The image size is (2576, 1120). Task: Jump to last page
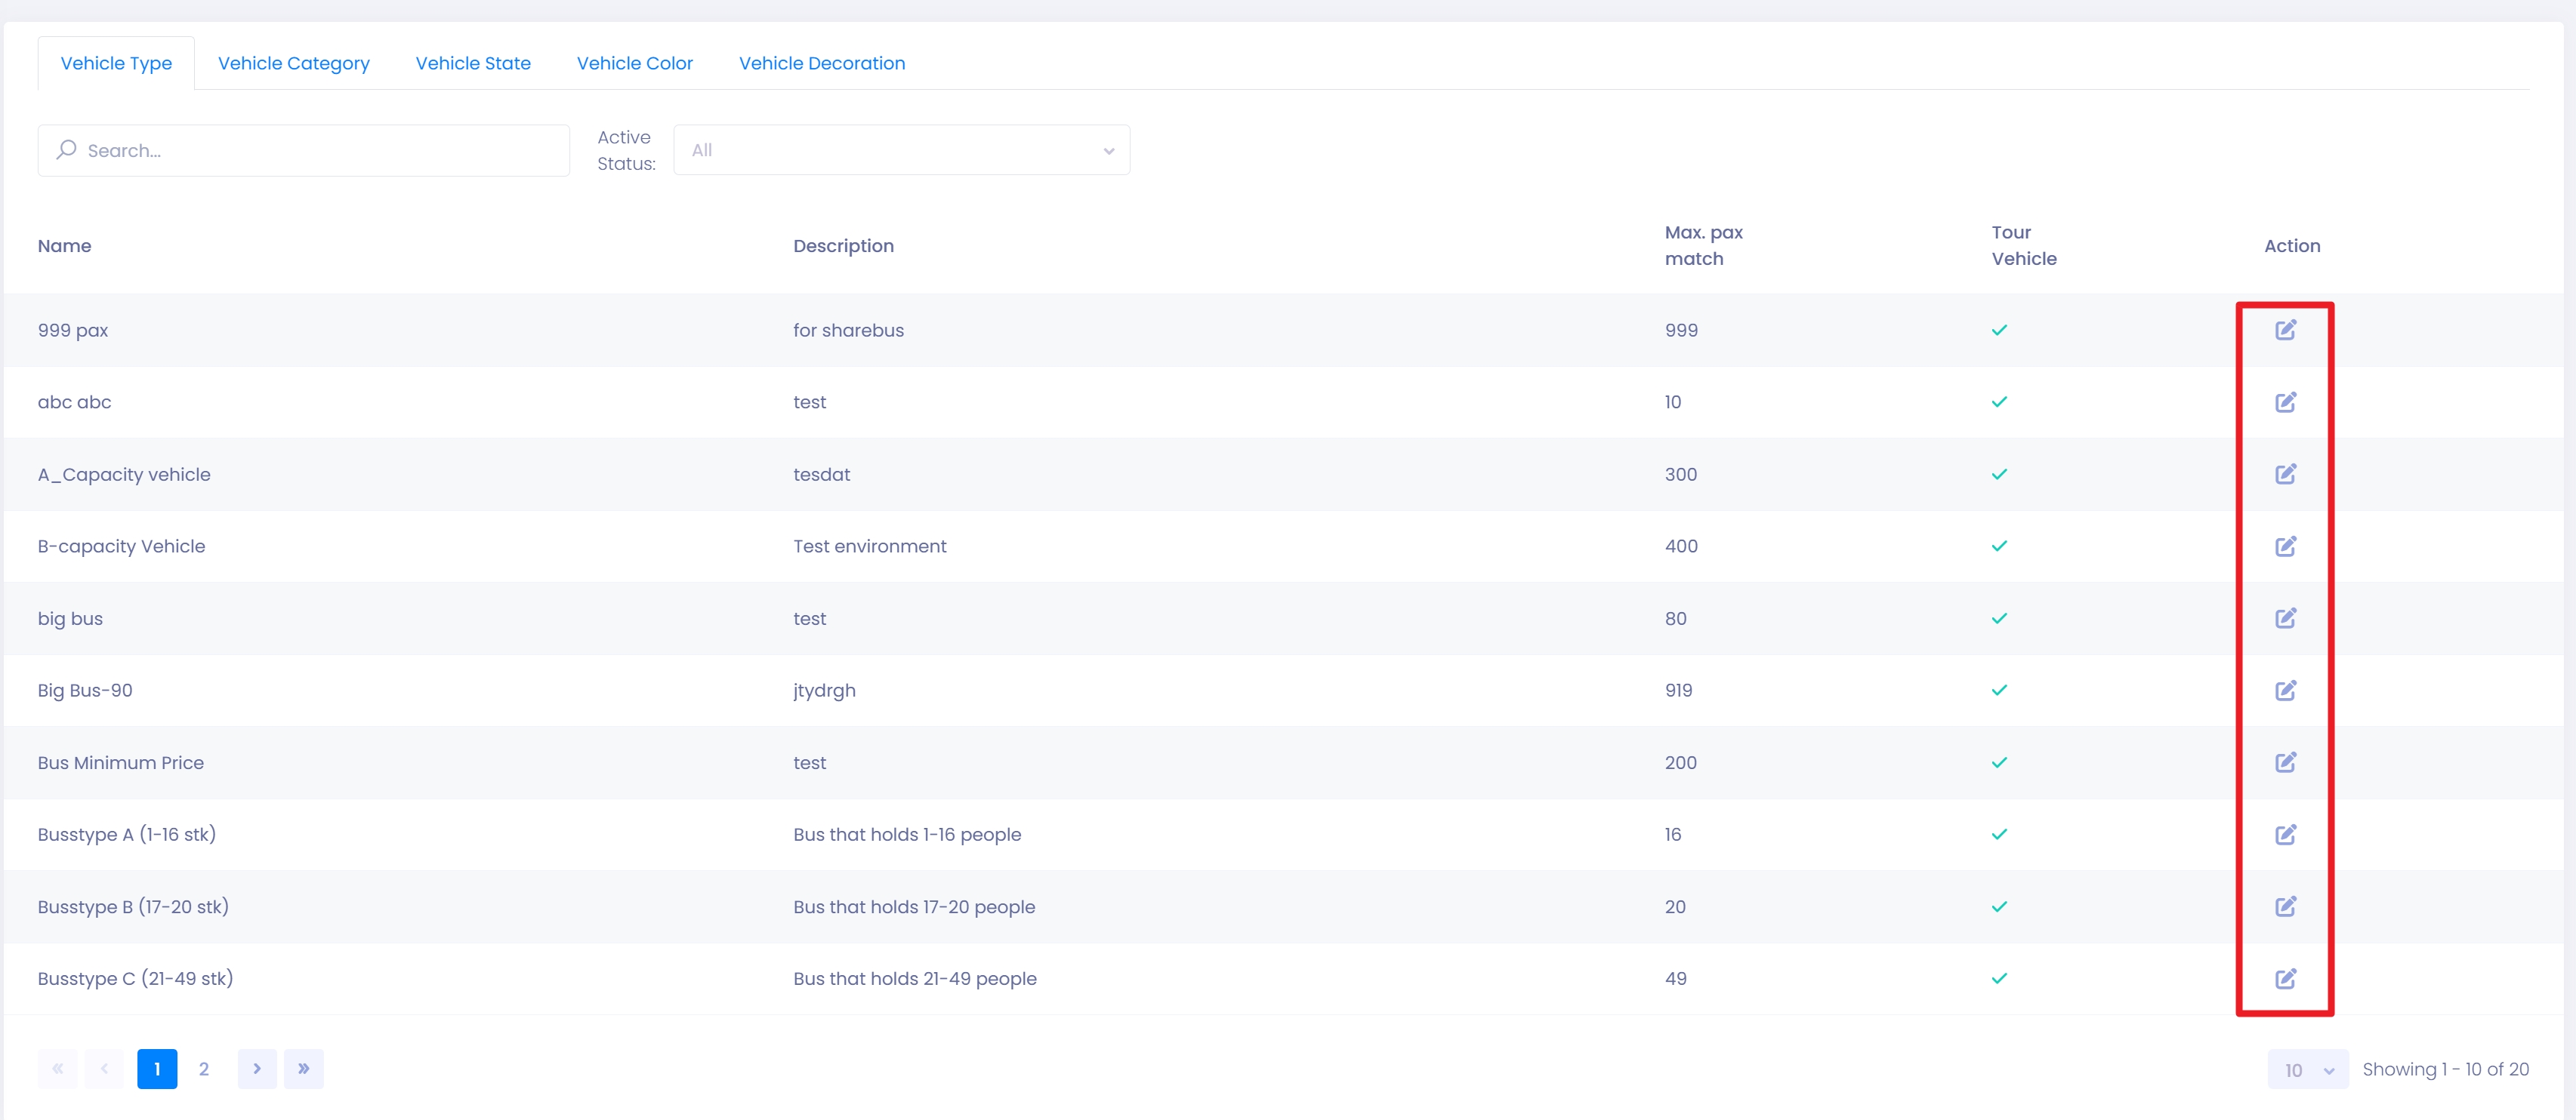304,1069
